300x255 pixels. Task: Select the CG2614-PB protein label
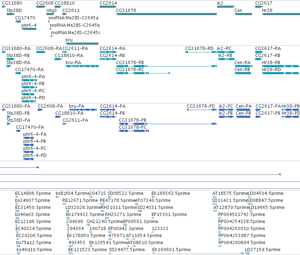(112, 113)
